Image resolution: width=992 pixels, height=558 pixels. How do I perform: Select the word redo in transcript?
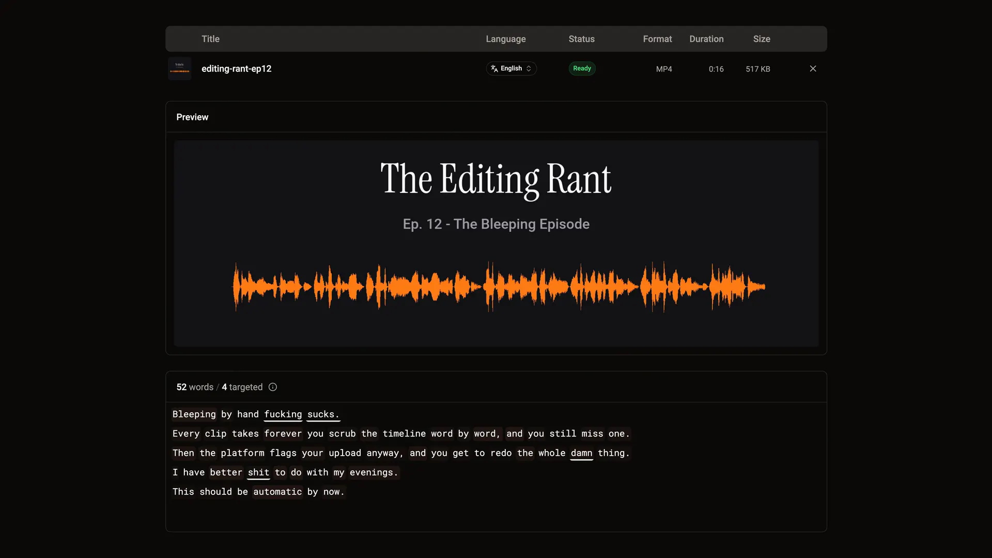click(x=501, y=453)
